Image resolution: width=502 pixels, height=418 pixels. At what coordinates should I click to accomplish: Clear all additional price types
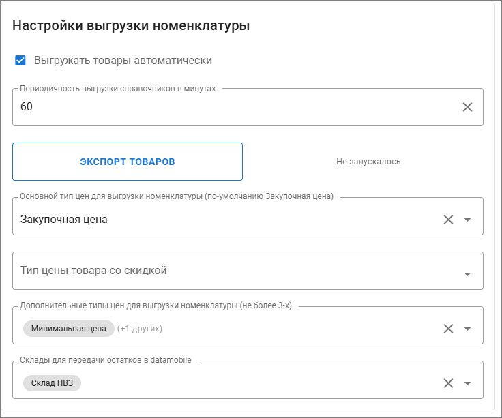click(x=448, y=329)
